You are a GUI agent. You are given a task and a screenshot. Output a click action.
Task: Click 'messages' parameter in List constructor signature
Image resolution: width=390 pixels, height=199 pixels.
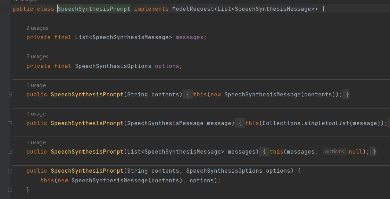241,152
